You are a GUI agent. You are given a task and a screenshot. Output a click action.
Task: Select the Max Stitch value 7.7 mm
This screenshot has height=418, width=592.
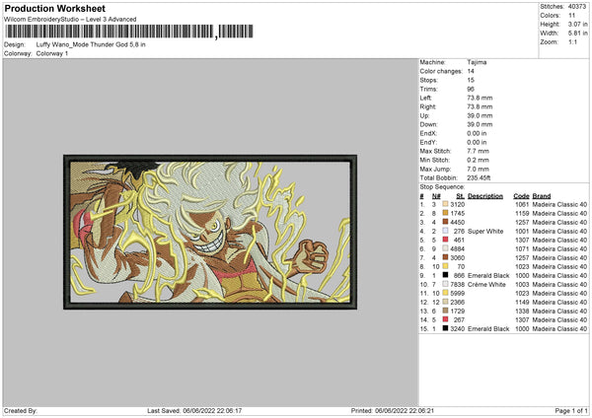tap(478, 151)
